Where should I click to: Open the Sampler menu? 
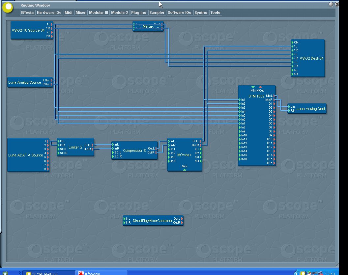[157, 13]
